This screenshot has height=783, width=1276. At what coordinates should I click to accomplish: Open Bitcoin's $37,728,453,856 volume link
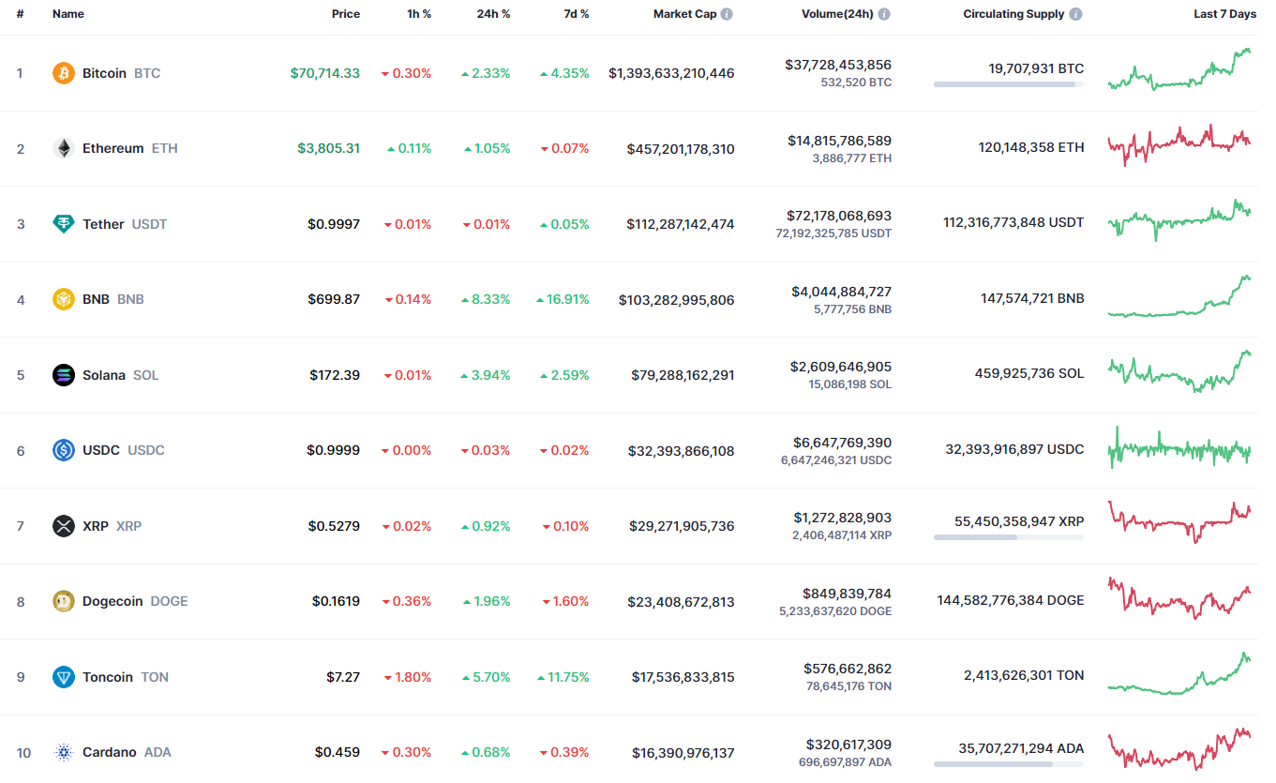pos(838,65)
